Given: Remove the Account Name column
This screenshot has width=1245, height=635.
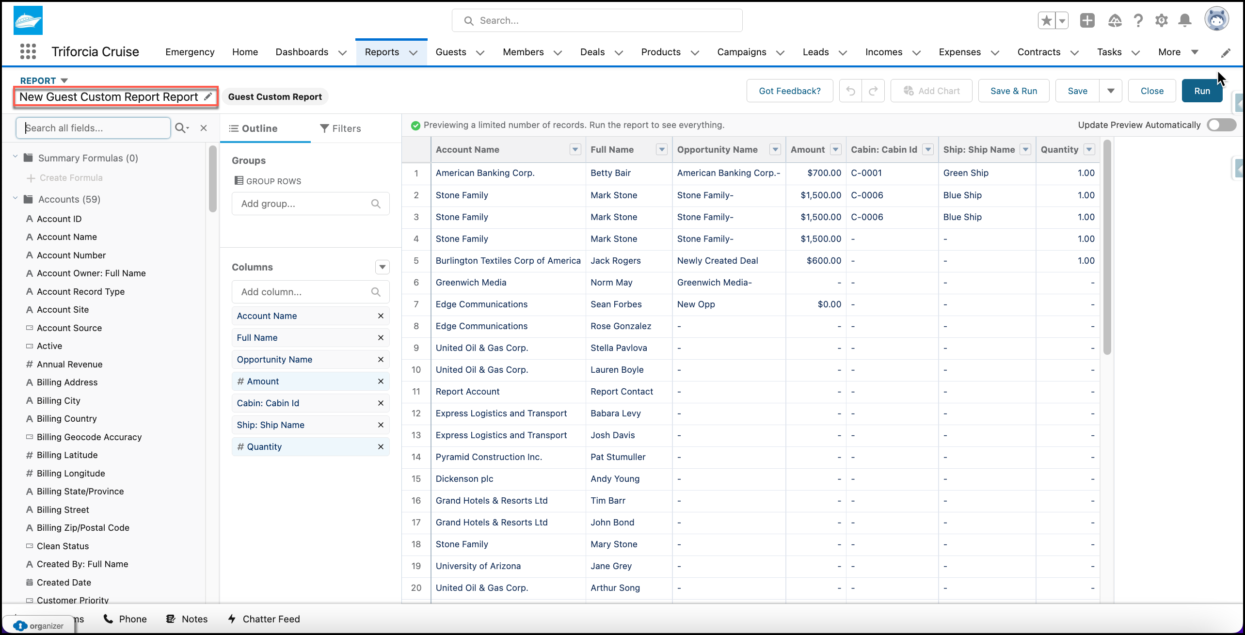Looking at the screenshot, I should [x=381, y=316].
